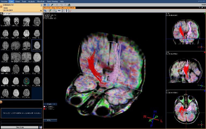Viewport: 206px width, 129px height.
Task: Click the round orange icon below thumbnails
Action: (1, 102)
